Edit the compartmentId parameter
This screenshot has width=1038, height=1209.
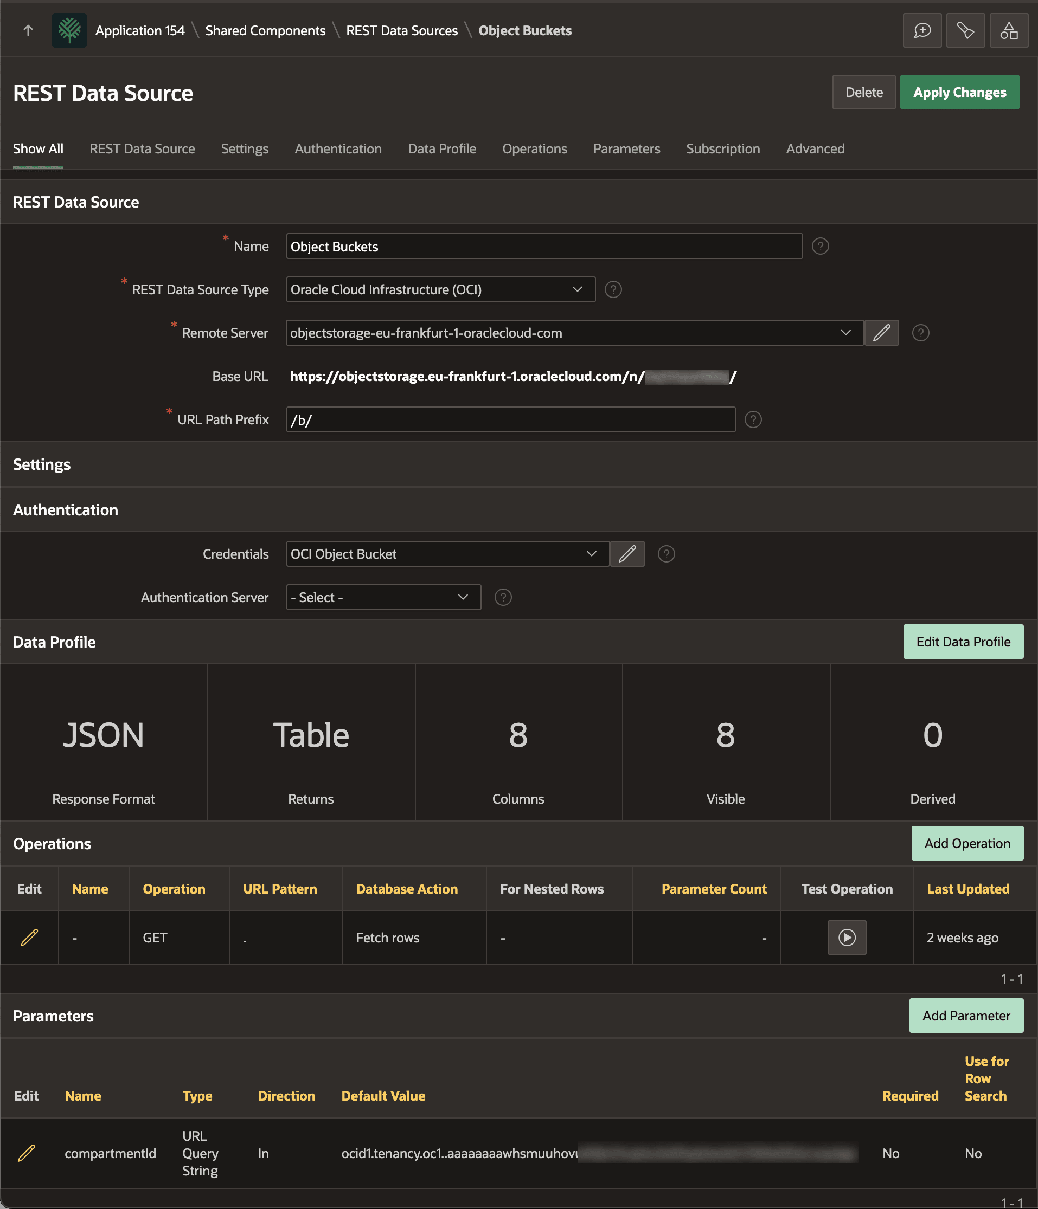26,1153
